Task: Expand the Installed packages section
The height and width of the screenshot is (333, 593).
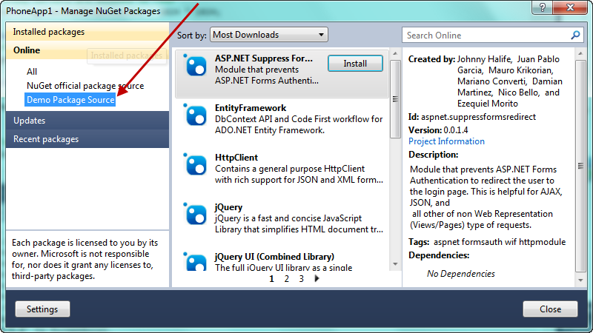Action: (49, 32)
